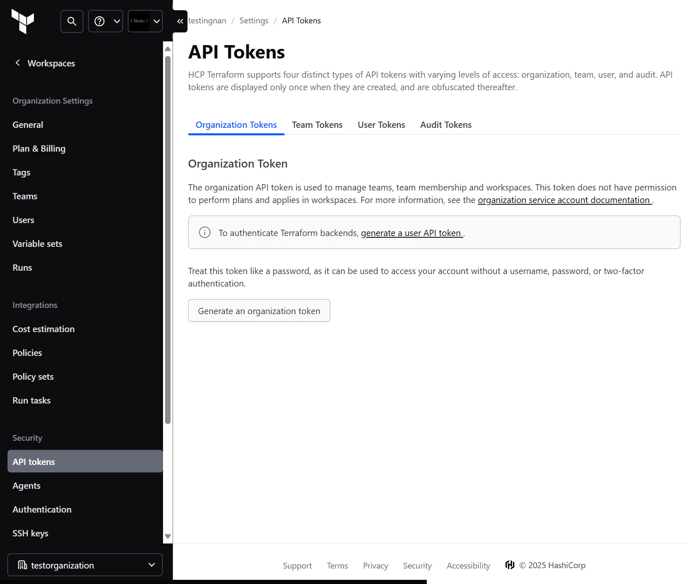688x584 pixels.
Task: Open Support footer link
Action: click(297, 566)
